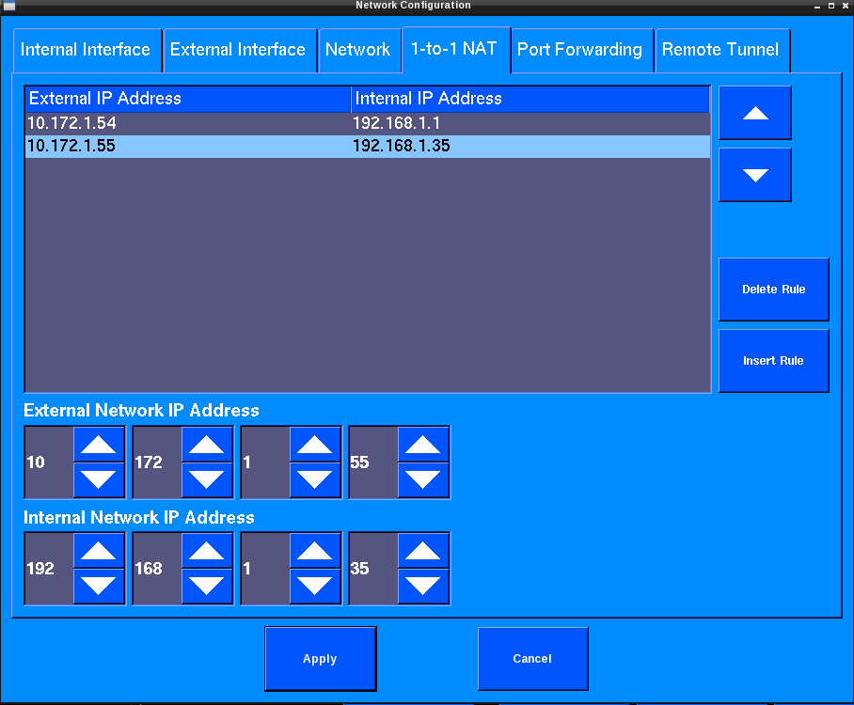
Task: Increase second octet 168 of Internal IP
Action: click(207, 550)
